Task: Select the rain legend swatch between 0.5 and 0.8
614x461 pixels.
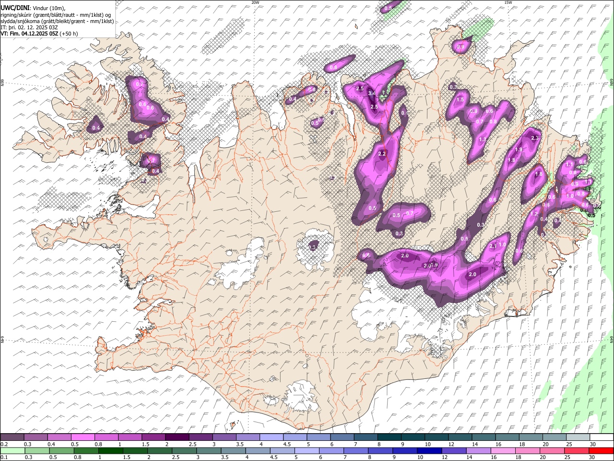Action: pyautogui.click(x=61, y=451)
